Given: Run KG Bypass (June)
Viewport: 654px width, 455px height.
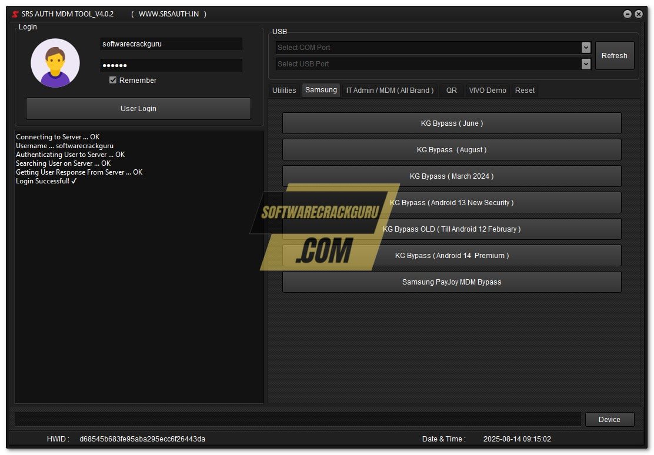Looking at the screenshot, I should (x=452, y=123).
